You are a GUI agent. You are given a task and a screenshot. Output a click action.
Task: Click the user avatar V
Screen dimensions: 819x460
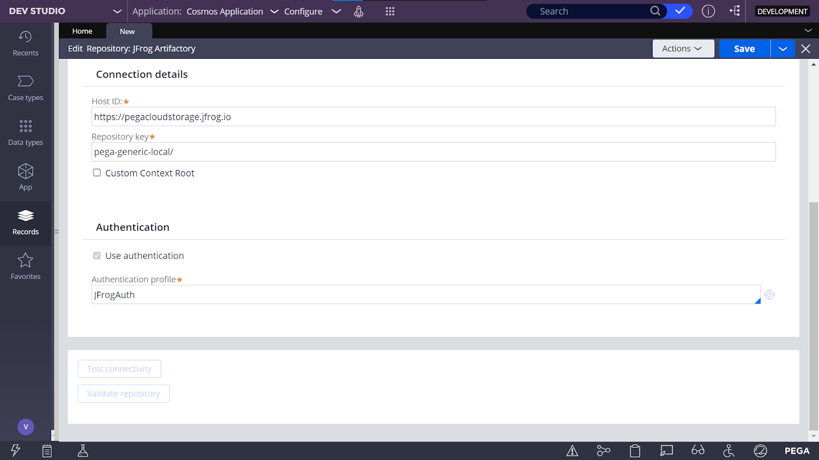click(26, 427)
